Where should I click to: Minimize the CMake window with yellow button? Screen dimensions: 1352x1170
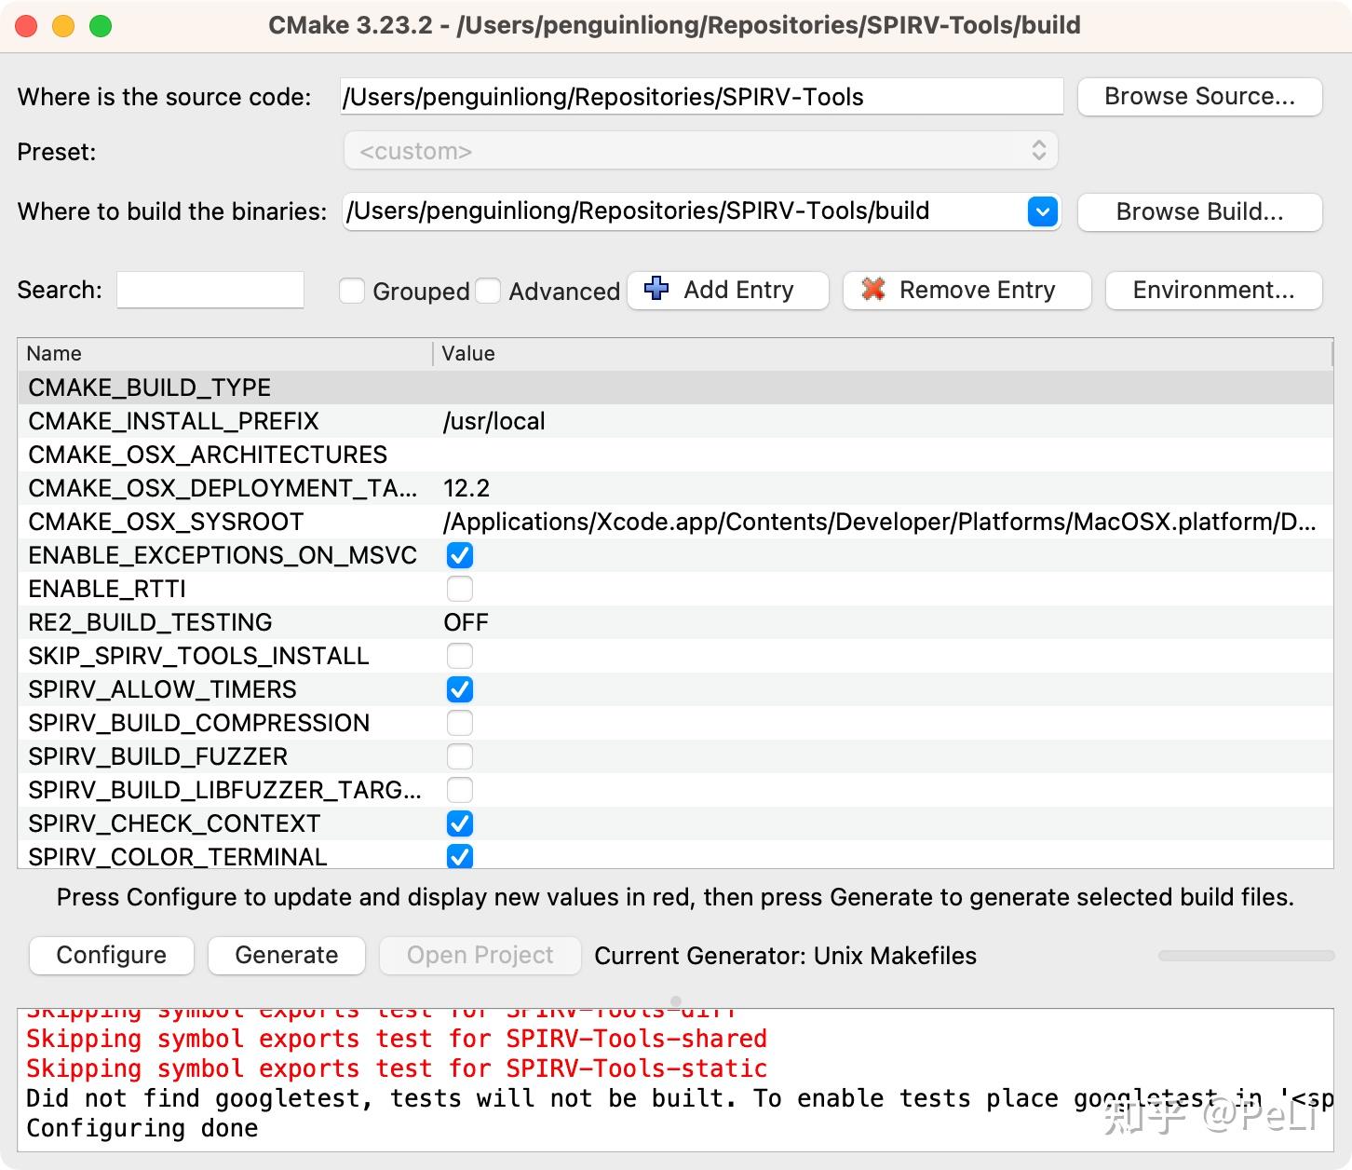click(63, 26)
